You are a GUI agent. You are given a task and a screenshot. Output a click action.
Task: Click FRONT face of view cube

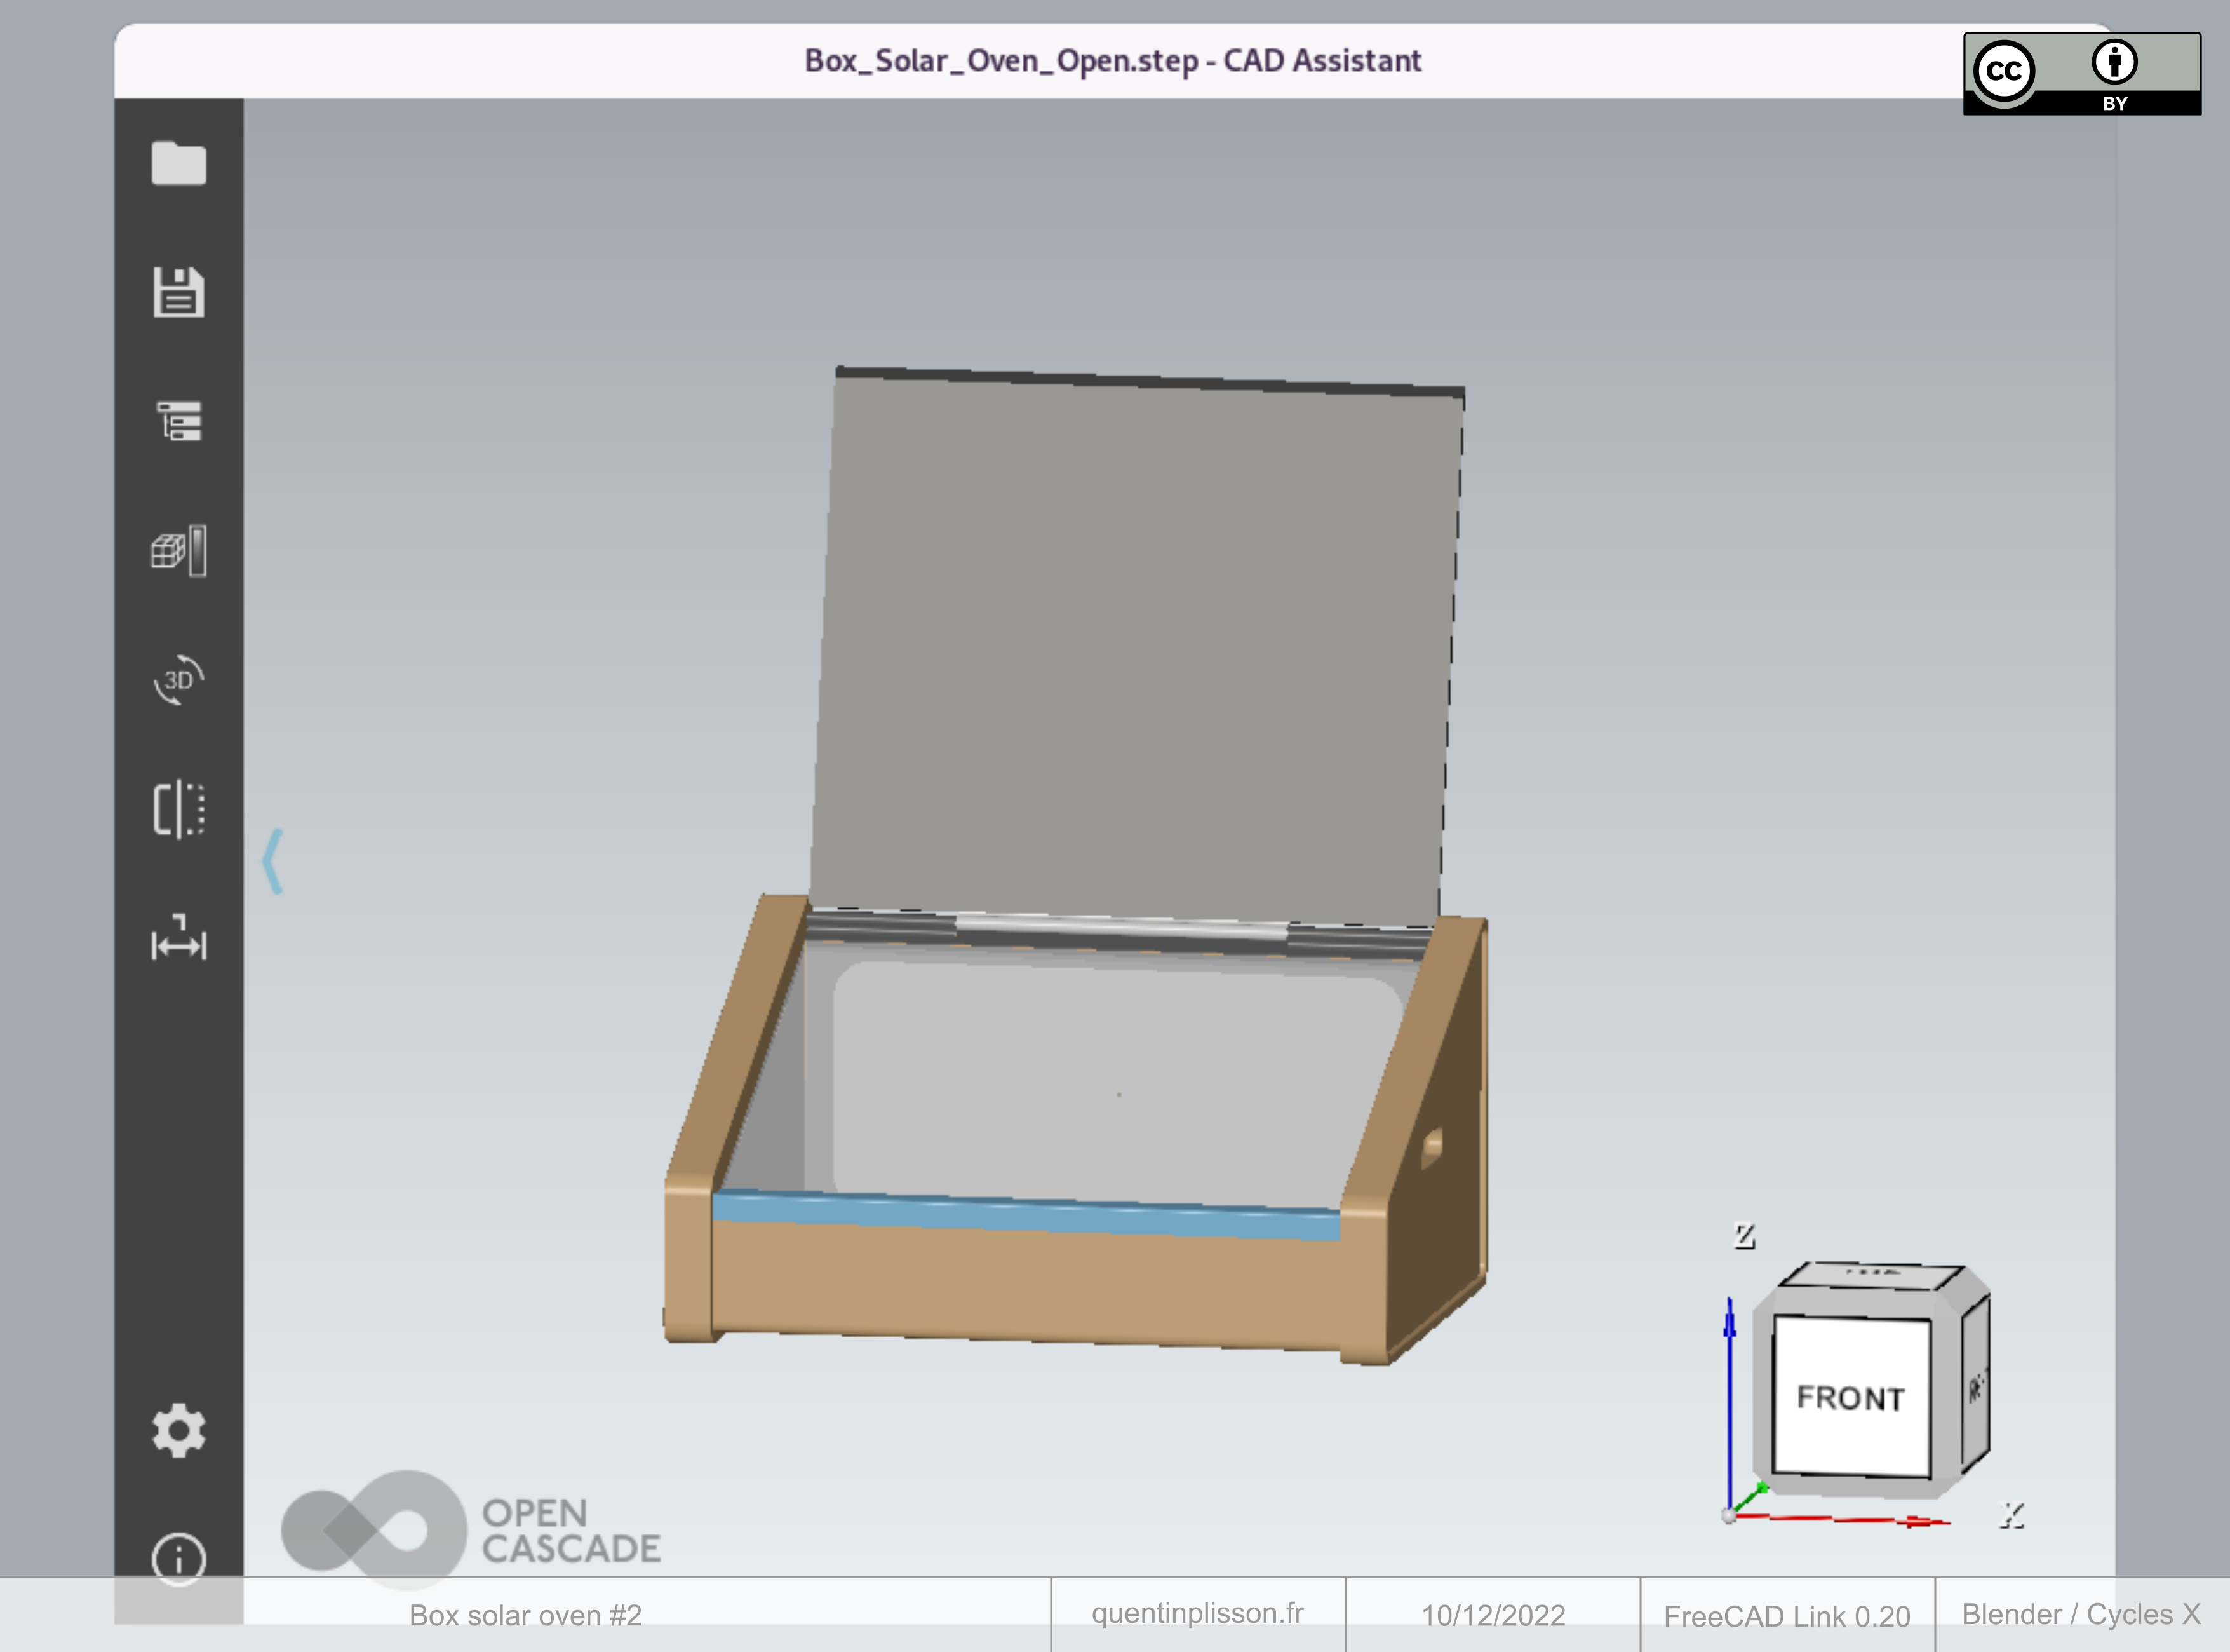1851,1396
